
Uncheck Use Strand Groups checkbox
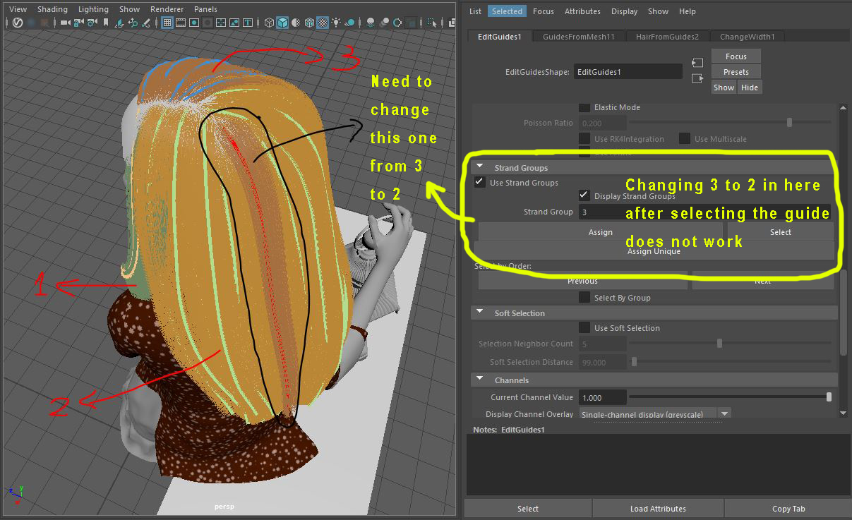point(480,183)
